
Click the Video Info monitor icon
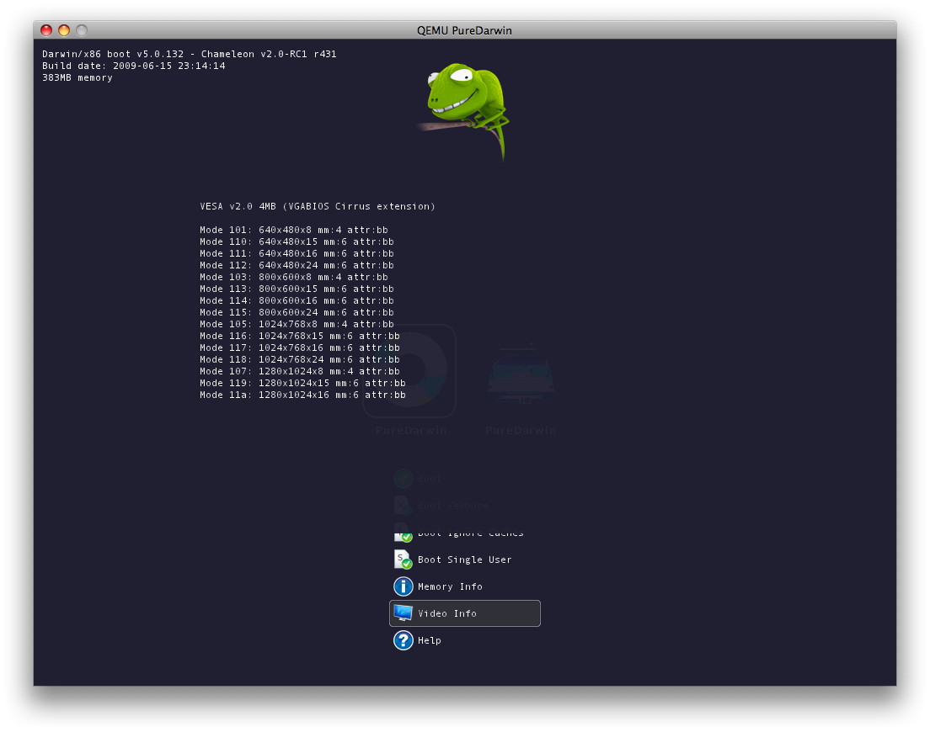[x=404, y=613]
